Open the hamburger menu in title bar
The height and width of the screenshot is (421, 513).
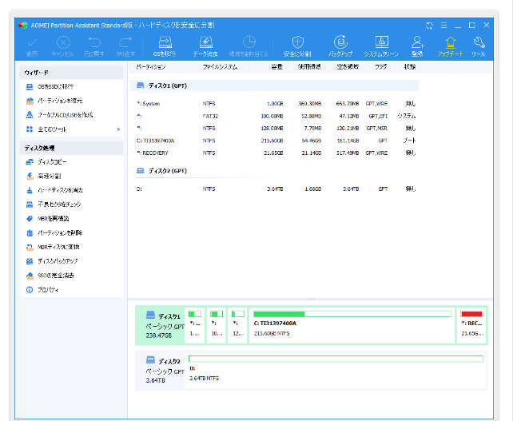click(x=443, y=26)
